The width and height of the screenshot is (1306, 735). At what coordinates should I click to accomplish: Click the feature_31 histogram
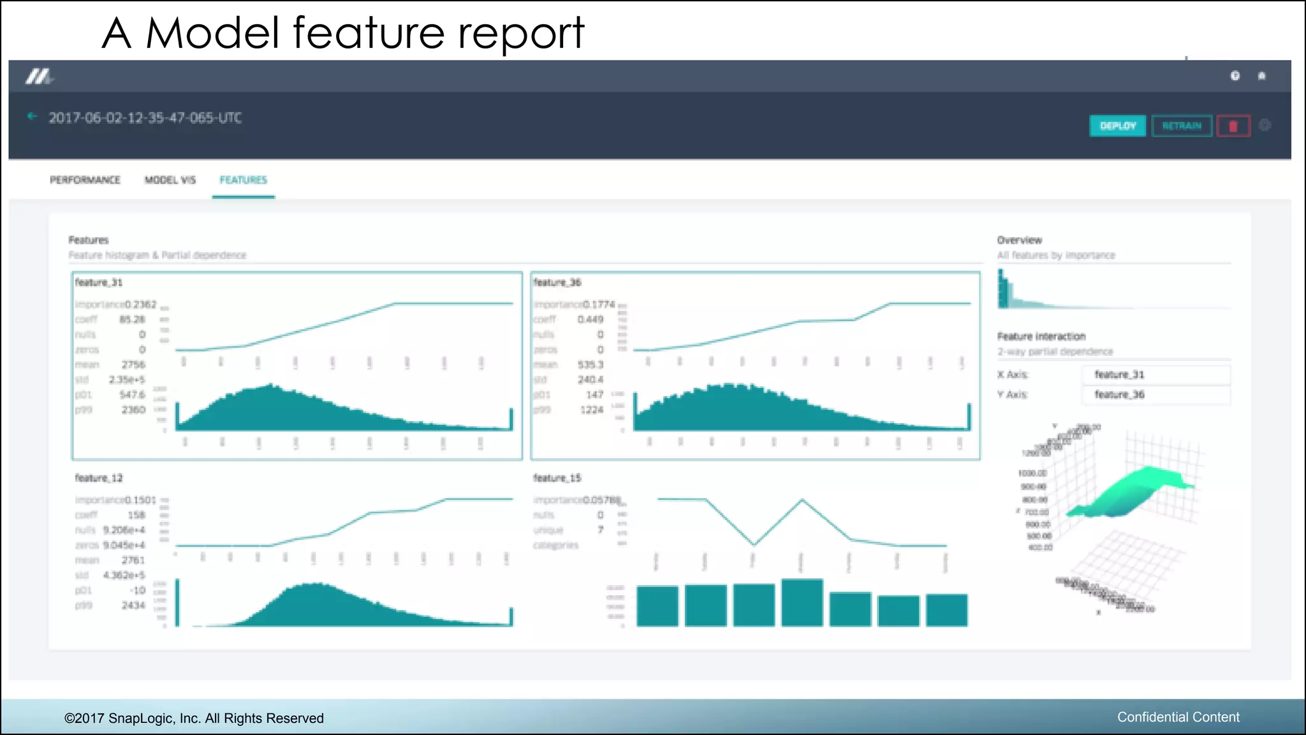pyautogui.click(x=344, y=408)
